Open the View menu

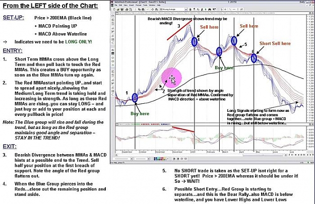click(x=125, y=5)
